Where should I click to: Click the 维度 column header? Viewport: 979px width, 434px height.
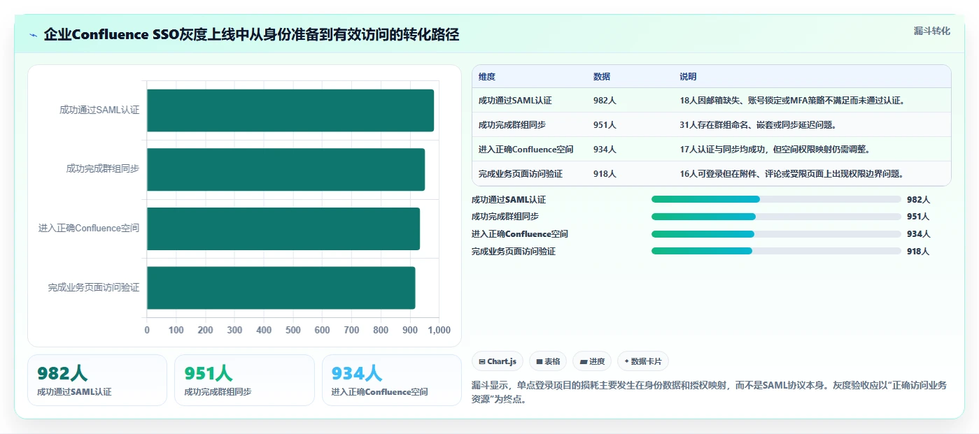[487, 77]
